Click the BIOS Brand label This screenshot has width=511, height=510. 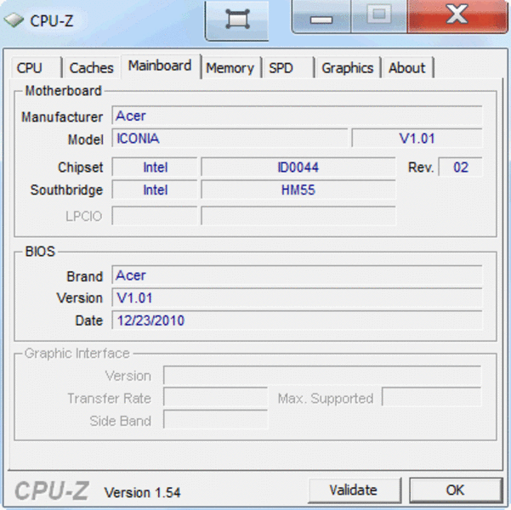[x=85, y=276]
